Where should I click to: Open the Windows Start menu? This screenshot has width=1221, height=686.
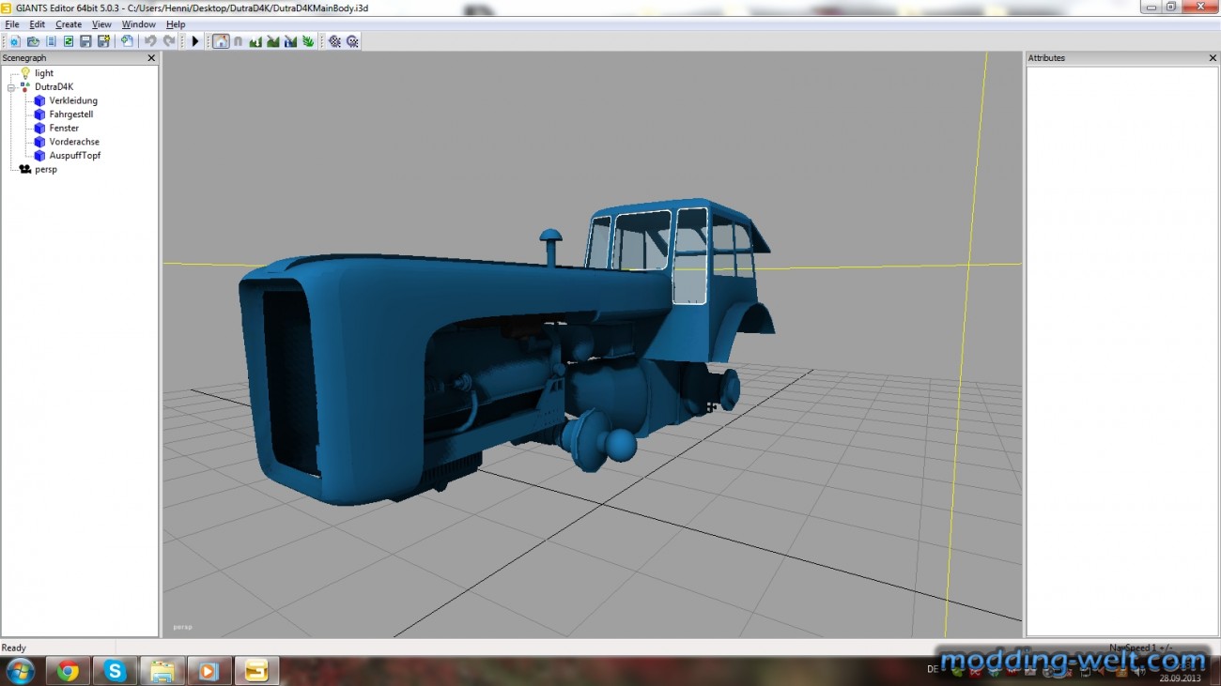20,671
